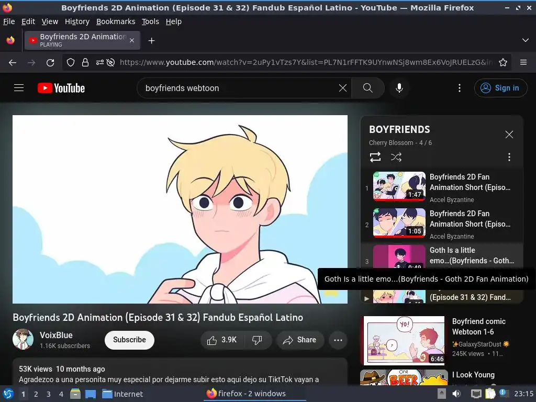The image size is (536, 402).
Task: Open Firefox application menu
Action: pyautogui.click(x=523, y=63)
